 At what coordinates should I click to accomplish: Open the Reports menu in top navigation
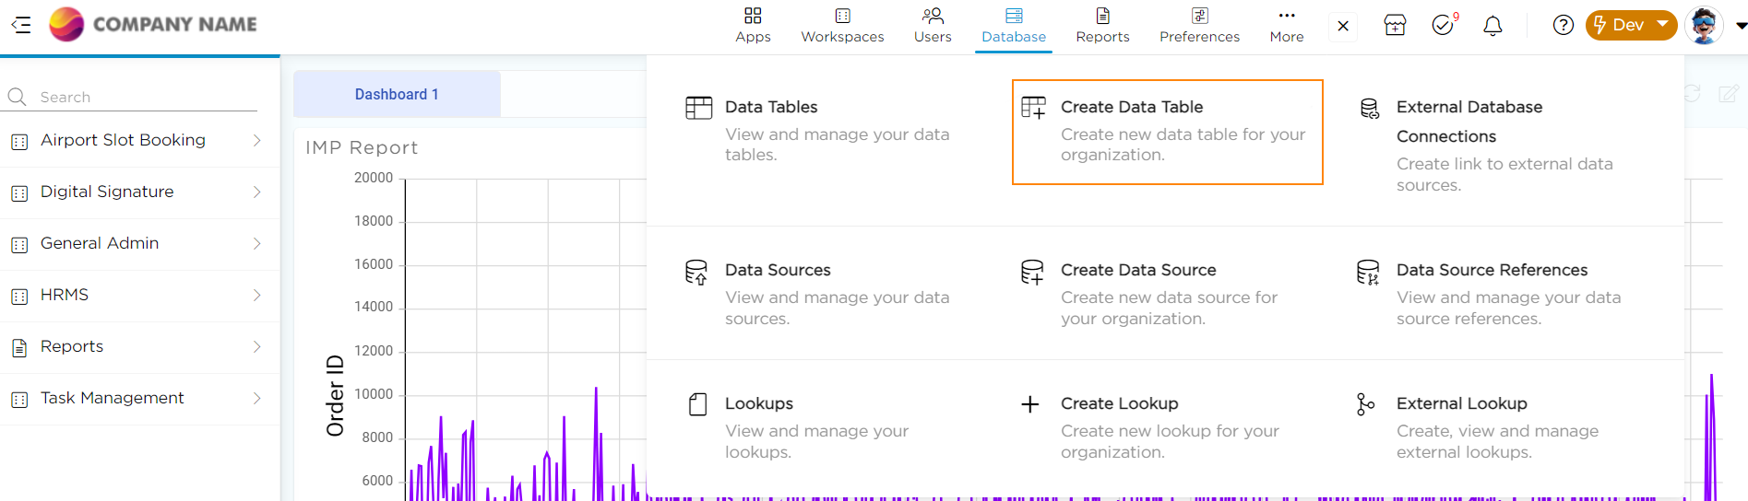(x=1102, y=25)
